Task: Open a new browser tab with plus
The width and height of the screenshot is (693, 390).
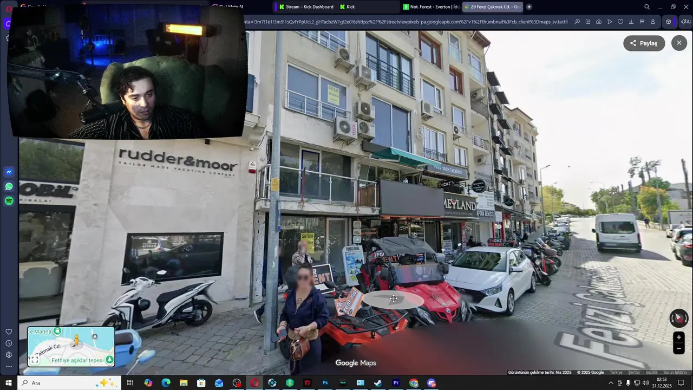Action: [x=529, y=6]
